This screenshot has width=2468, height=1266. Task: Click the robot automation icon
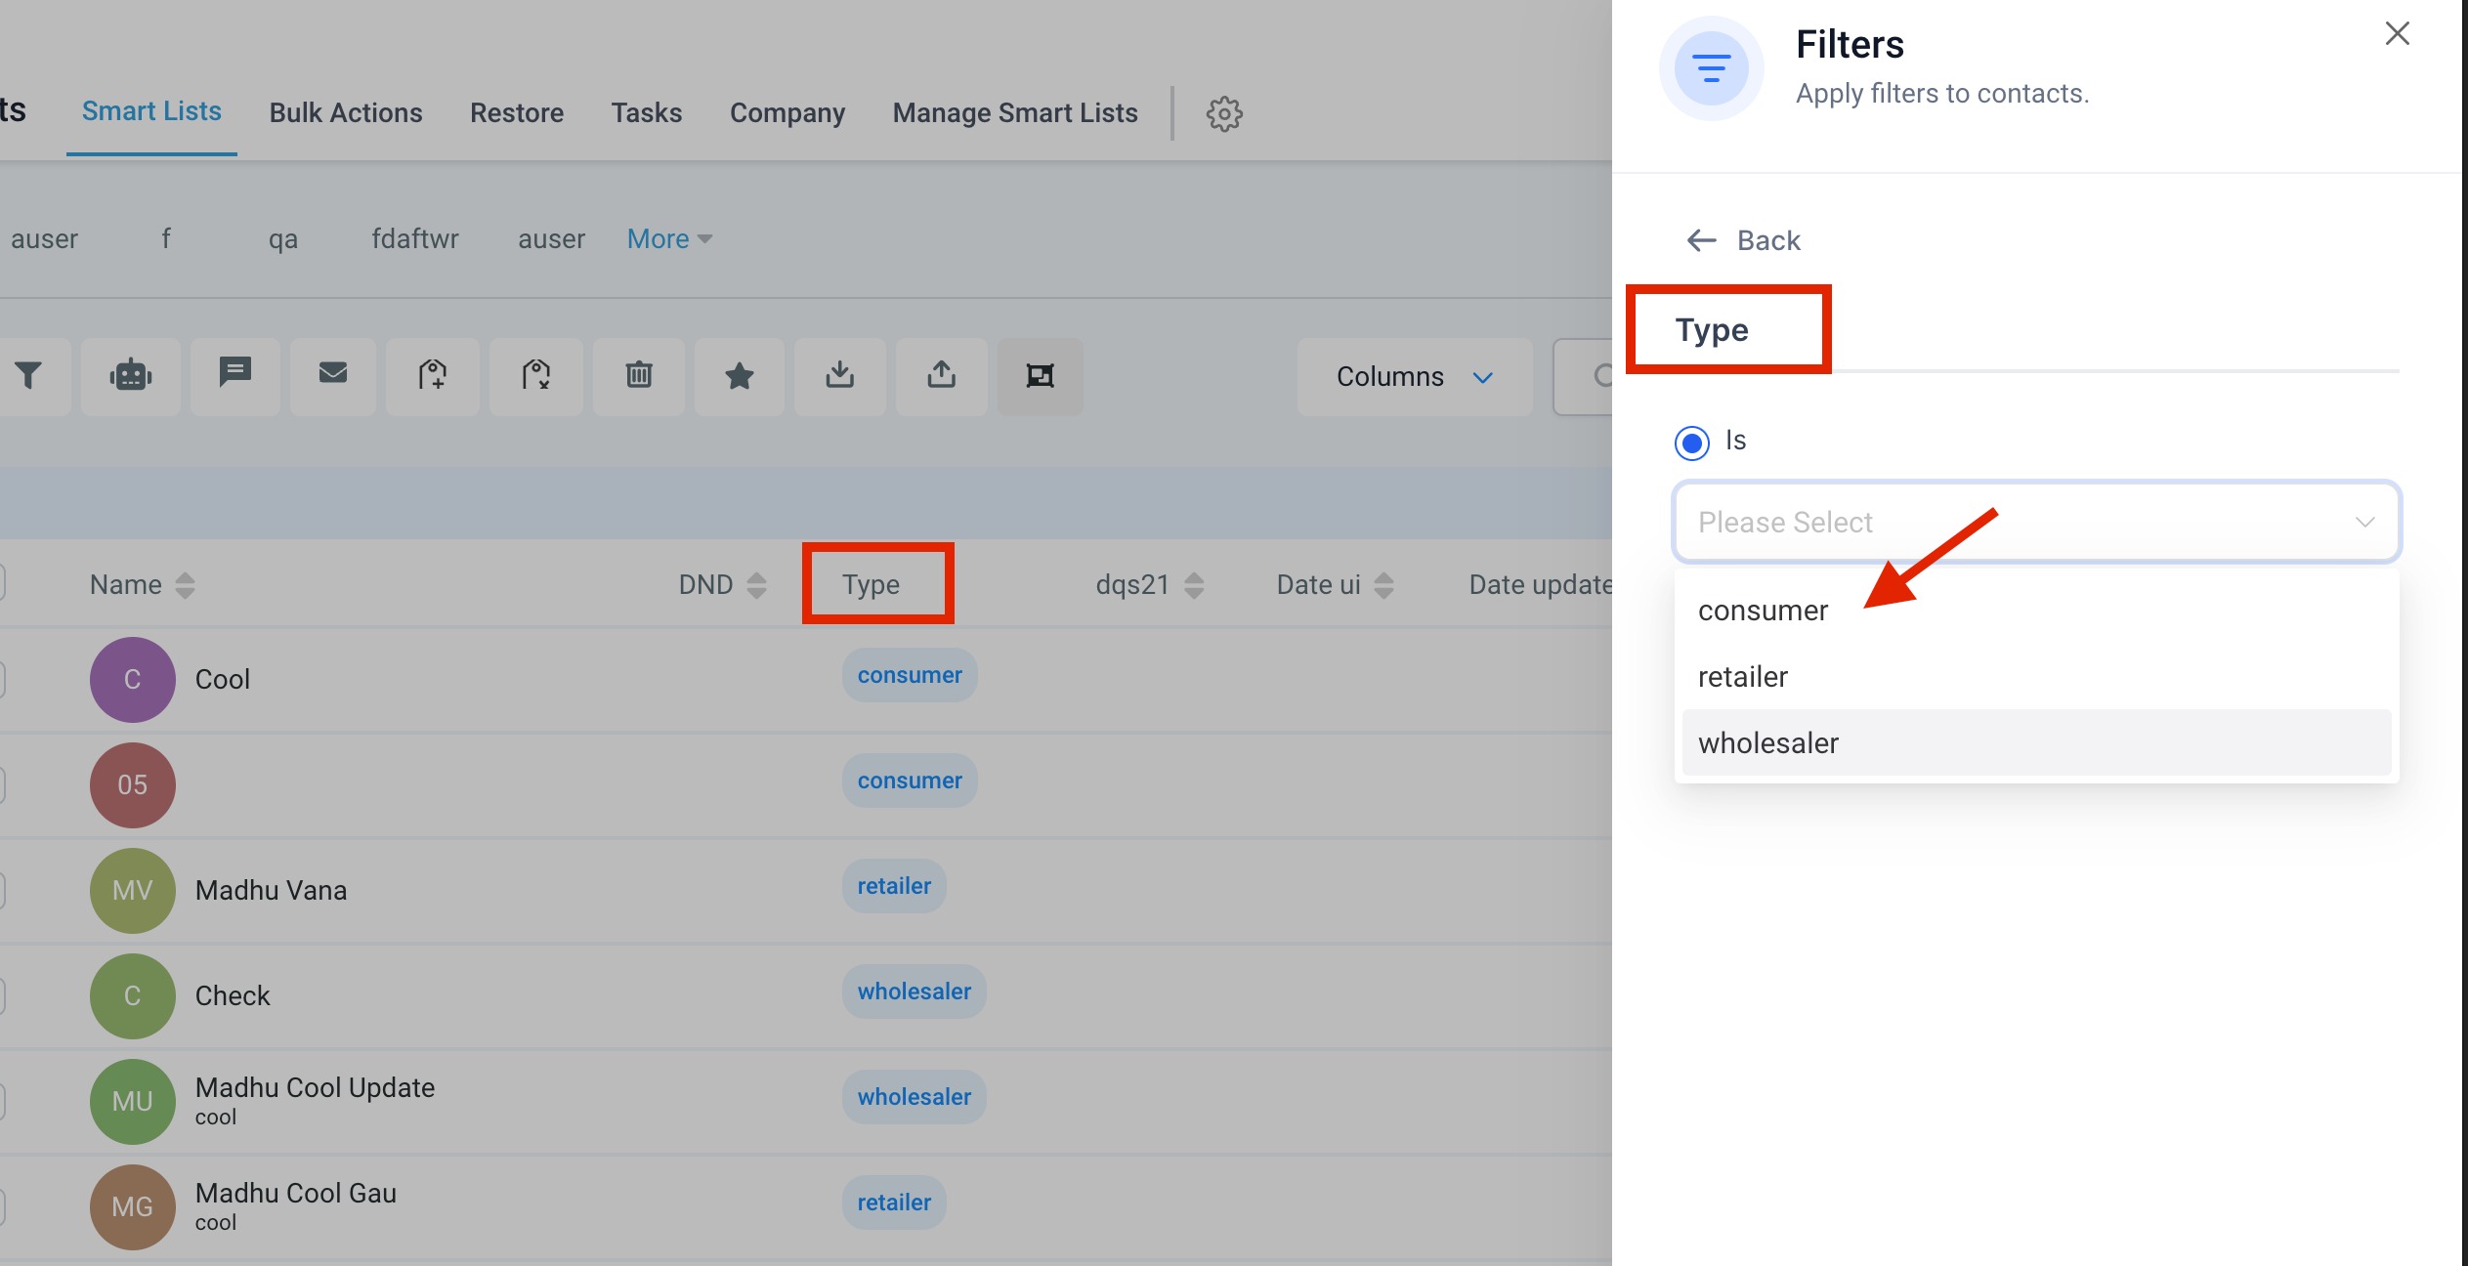coord(131,376)
